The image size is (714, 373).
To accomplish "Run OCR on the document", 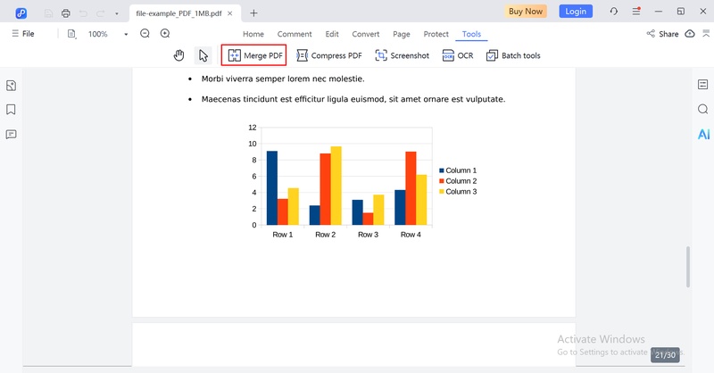I will pyautogui.click(x=458, y=55).
